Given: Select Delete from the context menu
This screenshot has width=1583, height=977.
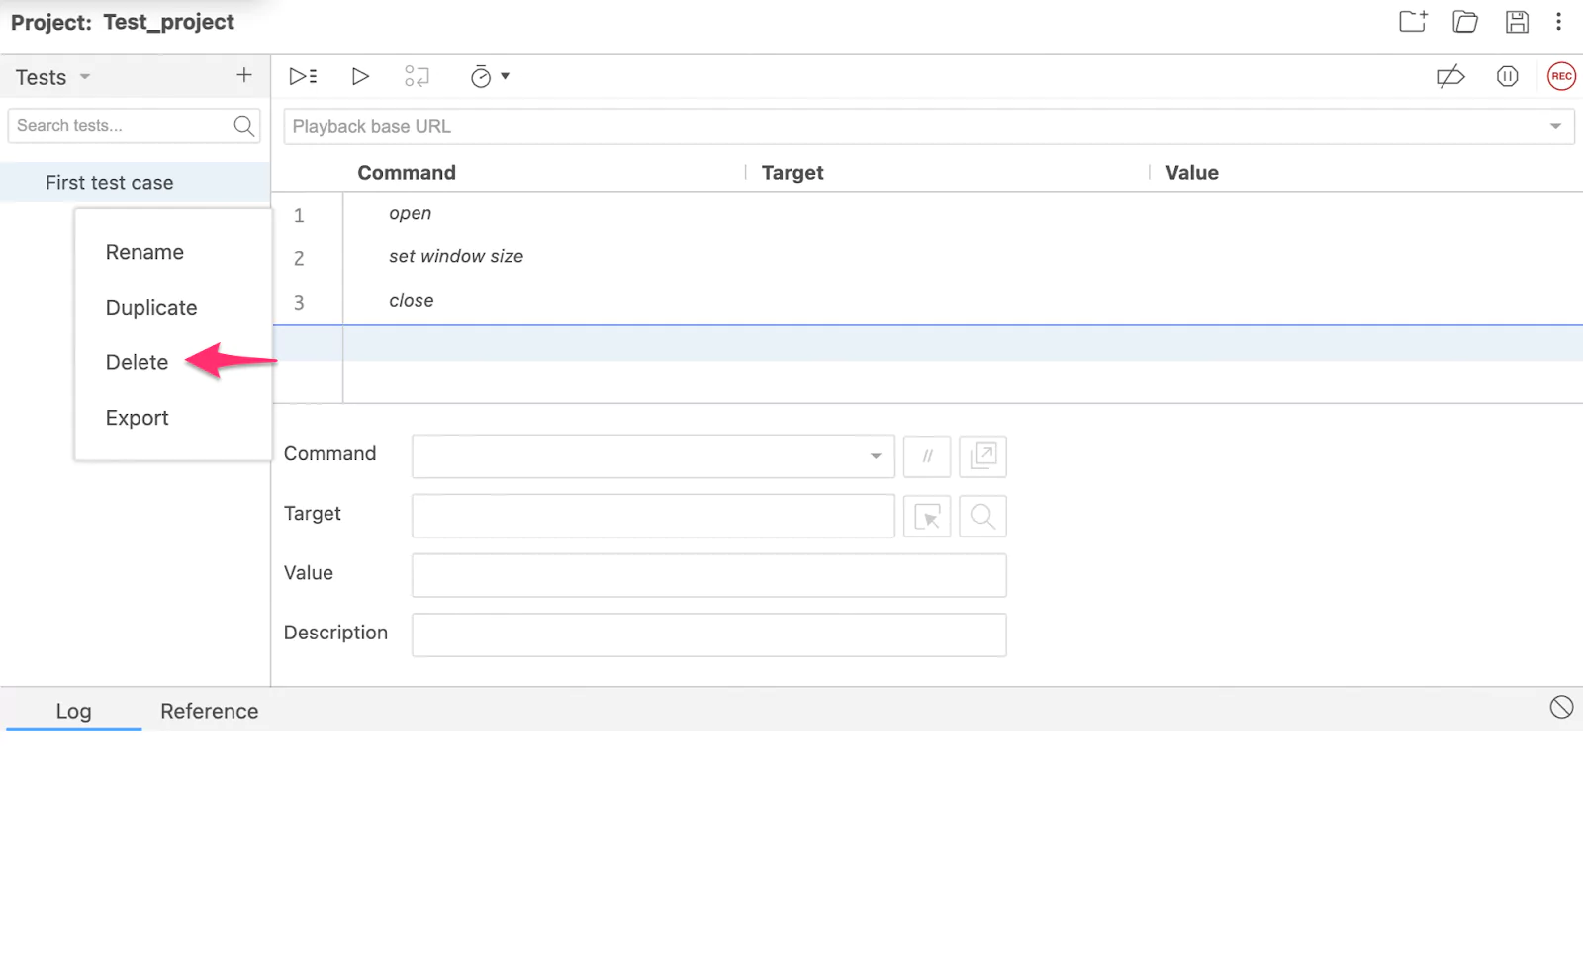Looking at the screenshot, I should (137, 362).
